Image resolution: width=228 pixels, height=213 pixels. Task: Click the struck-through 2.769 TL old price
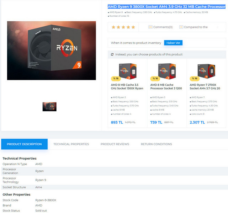(x=212, y=122)
